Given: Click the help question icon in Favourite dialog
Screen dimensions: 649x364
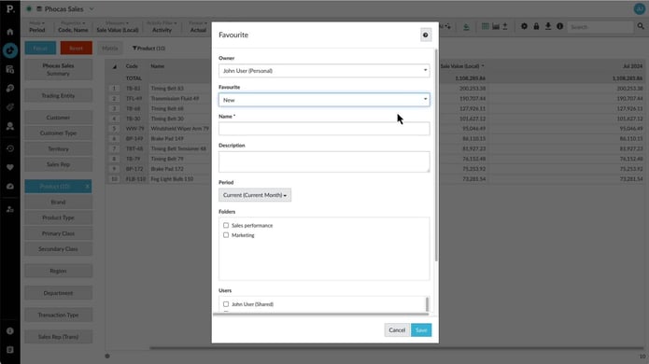Looking at the screenshot, I should click(x=425, y=35).
